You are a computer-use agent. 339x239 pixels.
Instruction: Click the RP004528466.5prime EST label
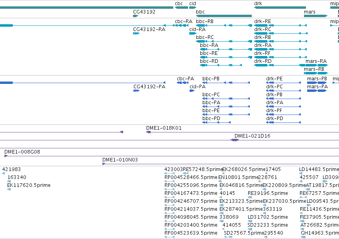coord(191,177)
